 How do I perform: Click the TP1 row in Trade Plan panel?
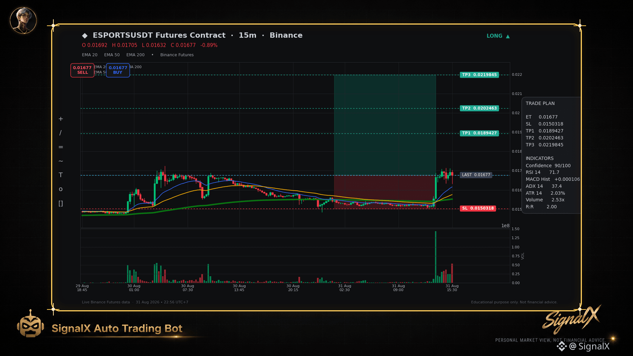(544, 131)
